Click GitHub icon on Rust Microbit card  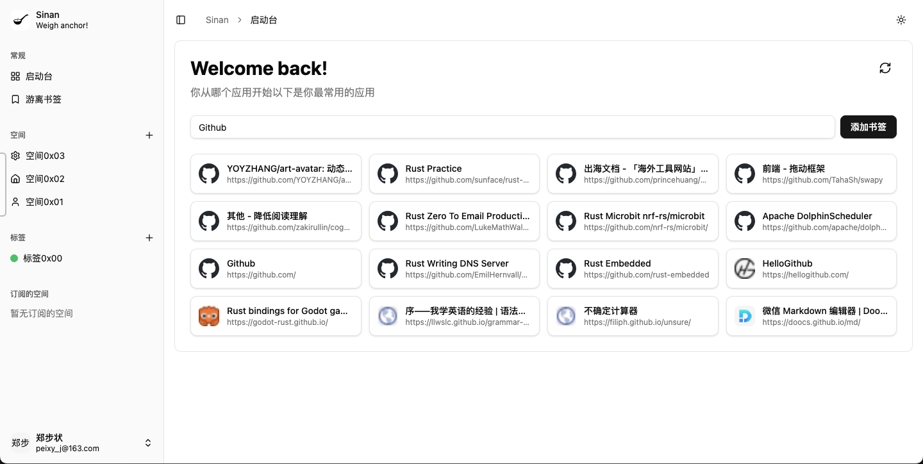[566, 221]
